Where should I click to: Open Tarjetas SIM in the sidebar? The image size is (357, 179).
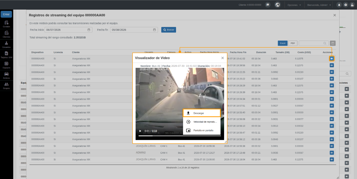pos(6,55)
